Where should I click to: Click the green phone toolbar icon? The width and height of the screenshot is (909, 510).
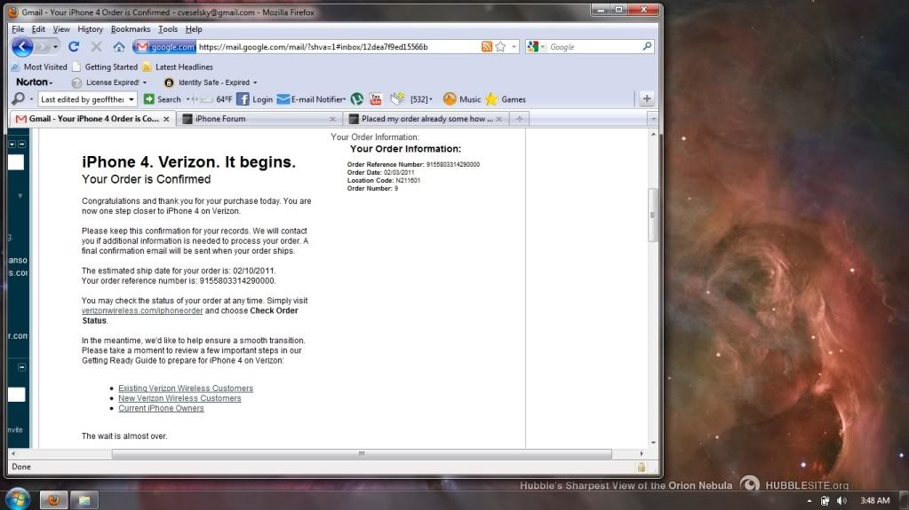tap(356, 99)
